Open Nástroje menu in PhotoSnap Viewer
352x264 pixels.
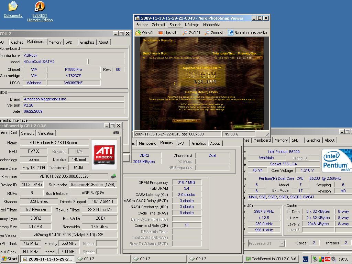click(192, 25)
